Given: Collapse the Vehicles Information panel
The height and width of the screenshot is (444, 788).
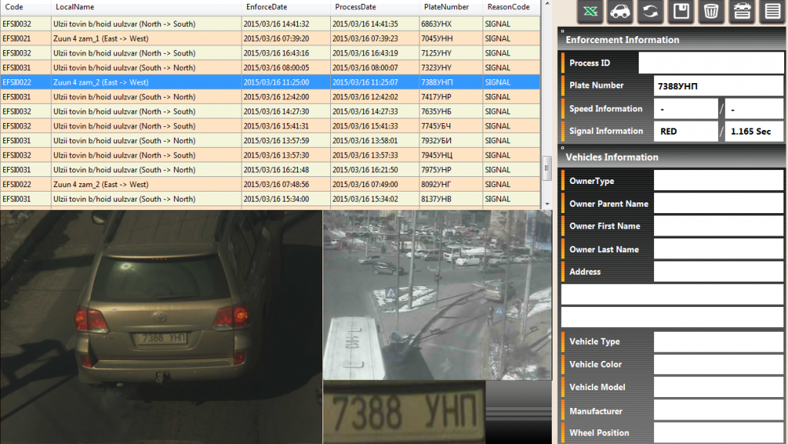Looking at the screenshot, I should 563,149.
